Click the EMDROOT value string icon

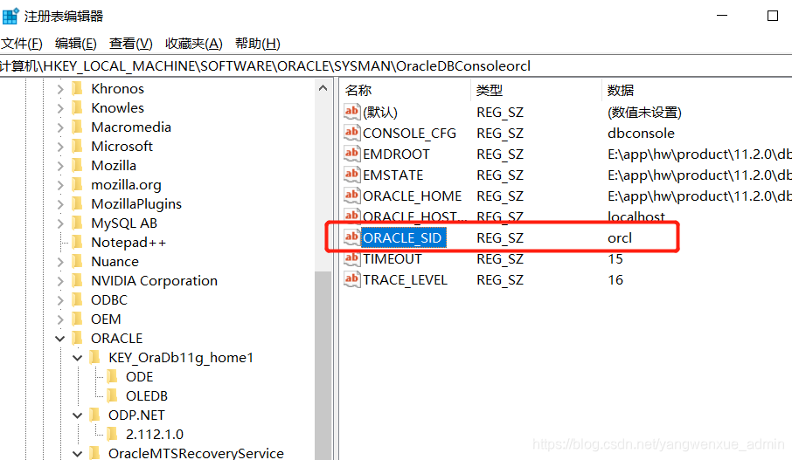pos(351,154)
